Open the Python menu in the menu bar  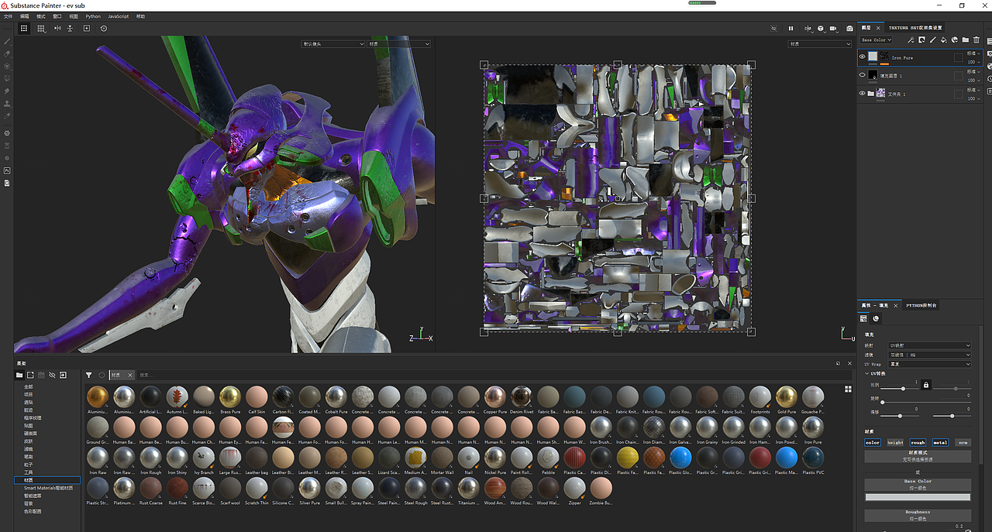[93, 15]
